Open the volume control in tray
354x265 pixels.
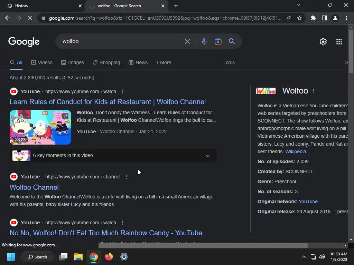pos(322,257)
